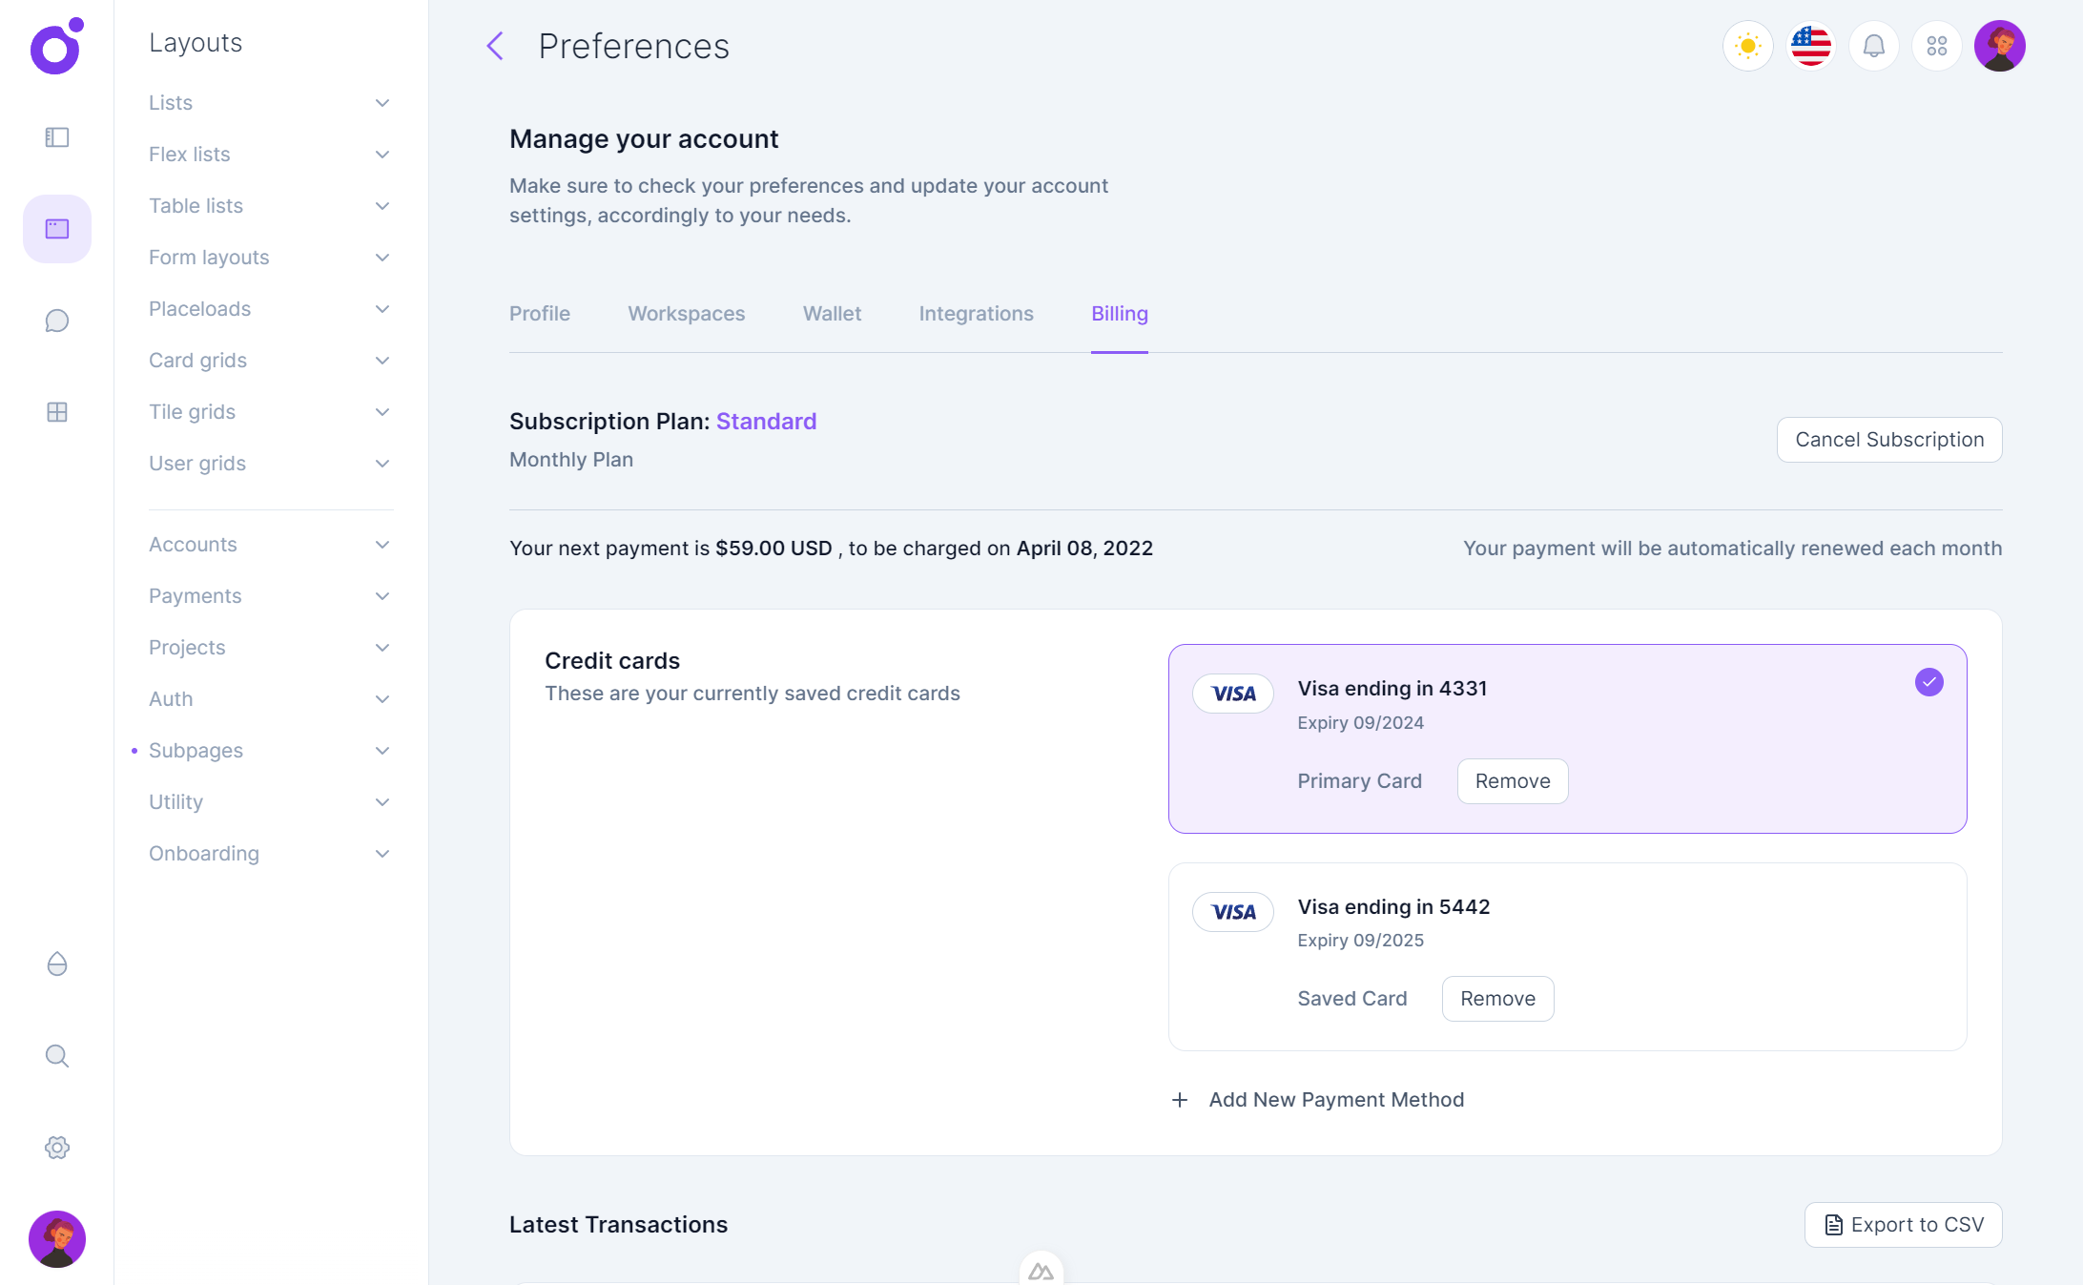Open the water drop icon in sidebar
This screenshot has height=1285, width=2083.
click(56, 964)
